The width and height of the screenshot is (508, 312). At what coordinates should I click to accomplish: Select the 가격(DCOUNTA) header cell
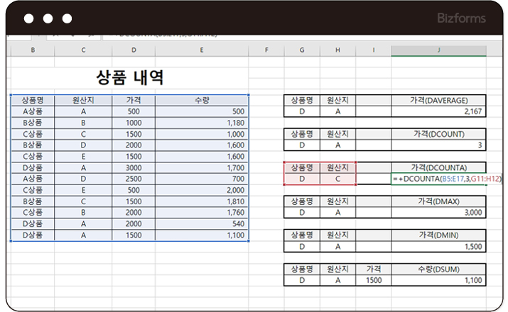(x=438, y=167)
